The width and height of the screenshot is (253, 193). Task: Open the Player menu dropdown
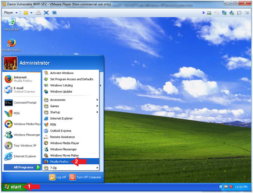click(x=10, y=13)
